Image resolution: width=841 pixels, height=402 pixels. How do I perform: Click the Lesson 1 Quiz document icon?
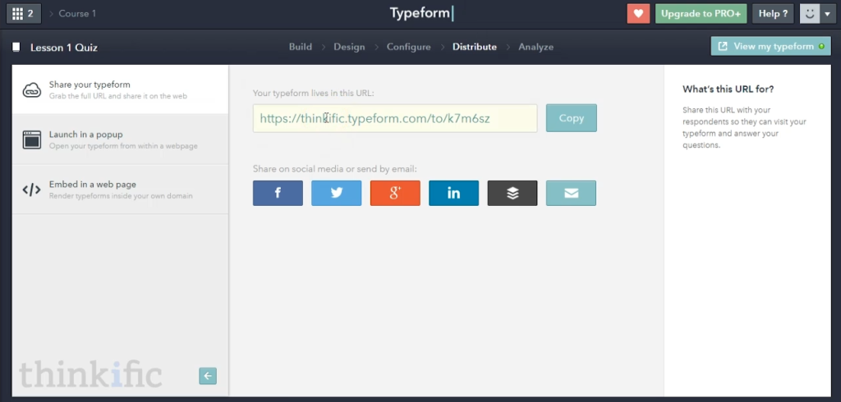(16, 47)
